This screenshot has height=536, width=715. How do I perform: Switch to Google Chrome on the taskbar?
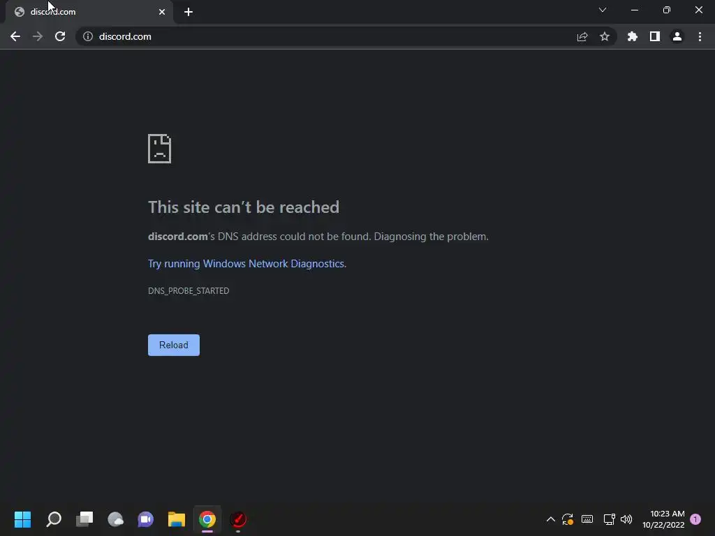click(207, 519)
